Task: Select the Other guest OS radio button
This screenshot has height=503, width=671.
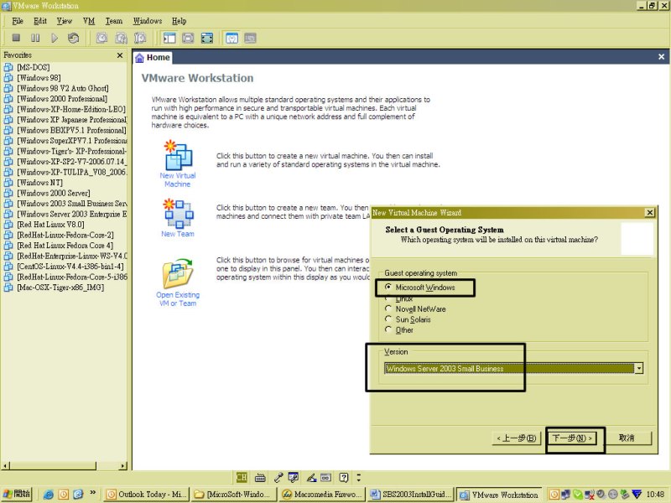Action: point(388,329)
